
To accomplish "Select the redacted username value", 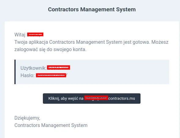I will click(x=58, y=68).
